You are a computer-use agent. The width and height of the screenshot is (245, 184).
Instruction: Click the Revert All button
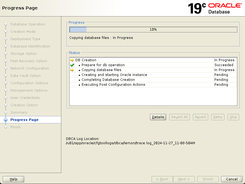179,117
